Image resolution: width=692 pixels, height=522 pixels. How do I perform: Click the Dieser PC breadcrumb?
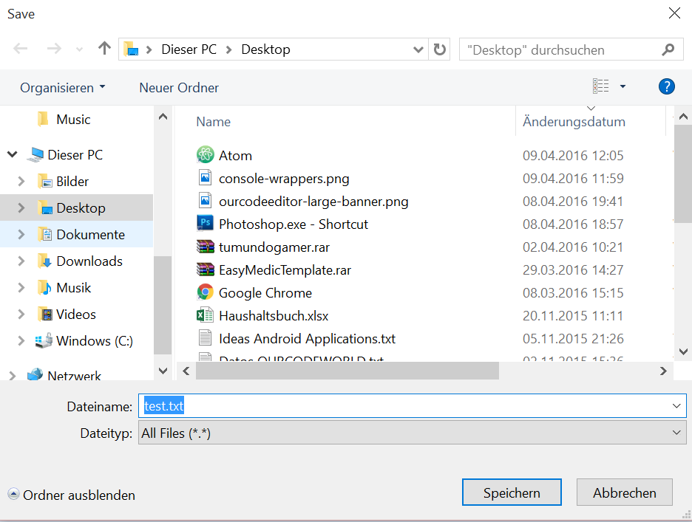tap(189, 49)
